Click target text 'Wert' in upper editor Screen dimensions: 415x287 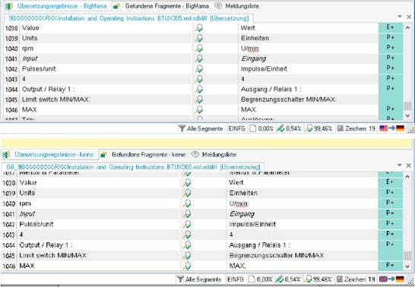248,28
